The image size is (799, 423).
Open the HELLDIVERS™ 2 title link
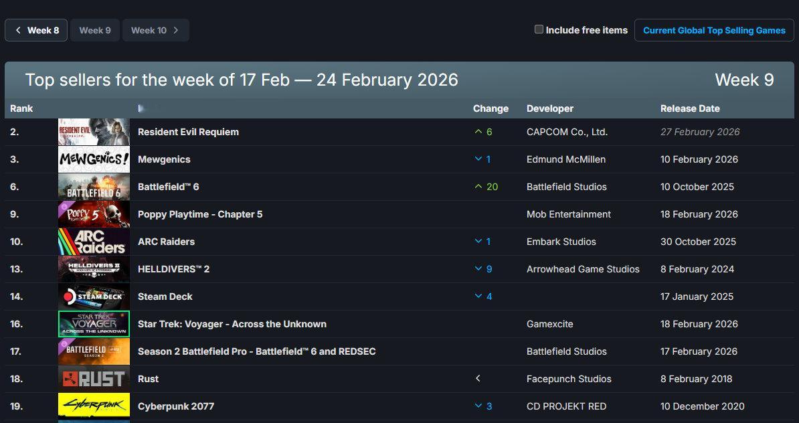point(173,269)
